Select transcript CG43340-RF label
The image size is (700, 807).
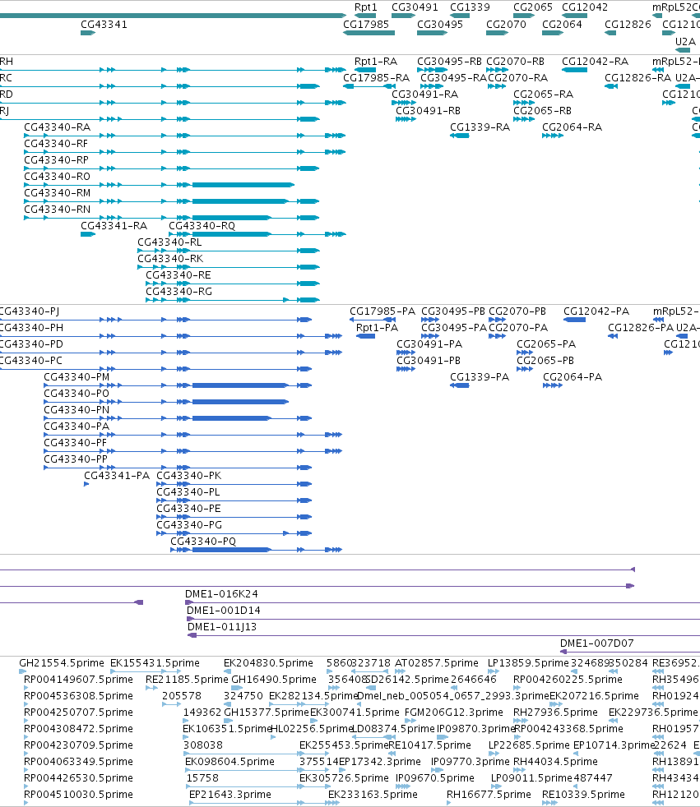click(56, 144)
